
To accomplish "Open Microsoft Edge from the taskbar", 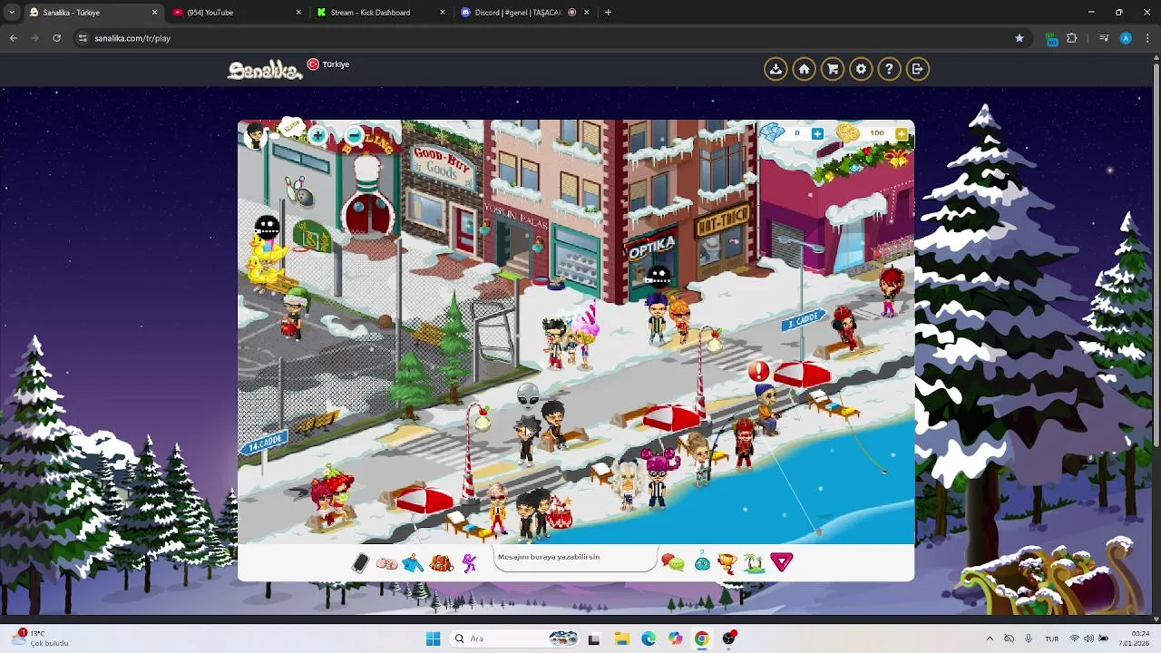I will 649,638.
